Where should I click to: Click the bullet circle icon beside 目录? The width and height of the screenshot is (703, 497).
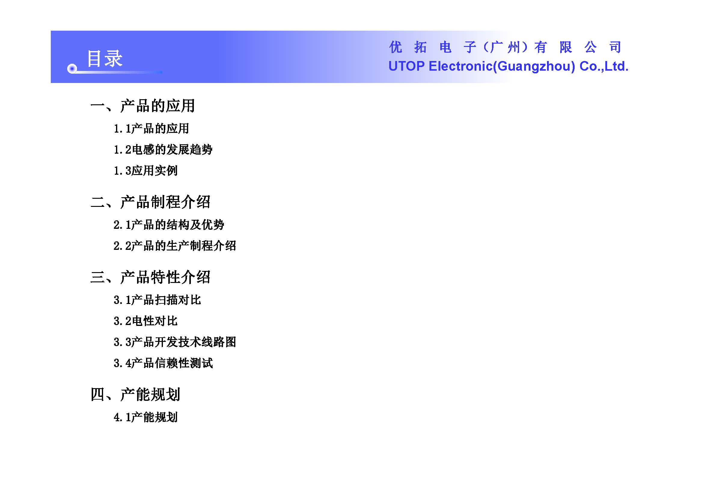[72, 69]
